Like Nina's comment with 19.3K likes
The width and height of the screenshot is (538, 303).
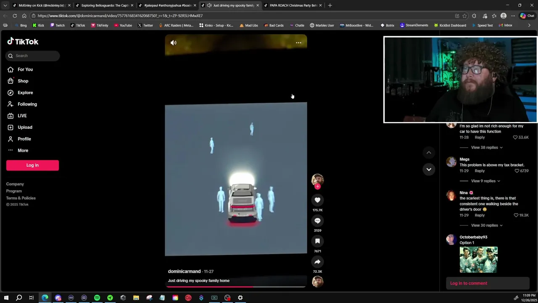point(516,215)
